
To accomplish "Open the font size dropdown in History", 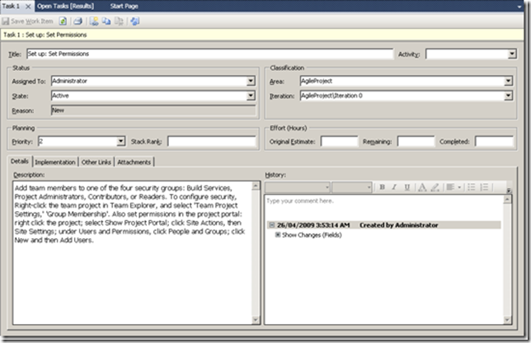I will pyautogui.click(x=369, y=187).
